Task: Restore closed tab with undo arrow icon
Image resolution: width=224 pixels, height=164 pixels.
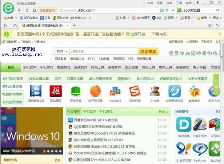Action: point(217,26)
